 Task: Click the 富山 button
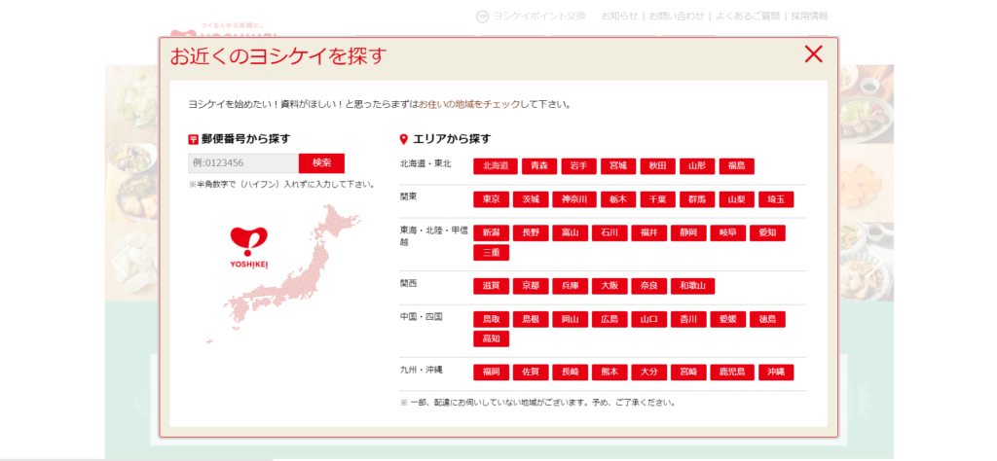(570, 233)
